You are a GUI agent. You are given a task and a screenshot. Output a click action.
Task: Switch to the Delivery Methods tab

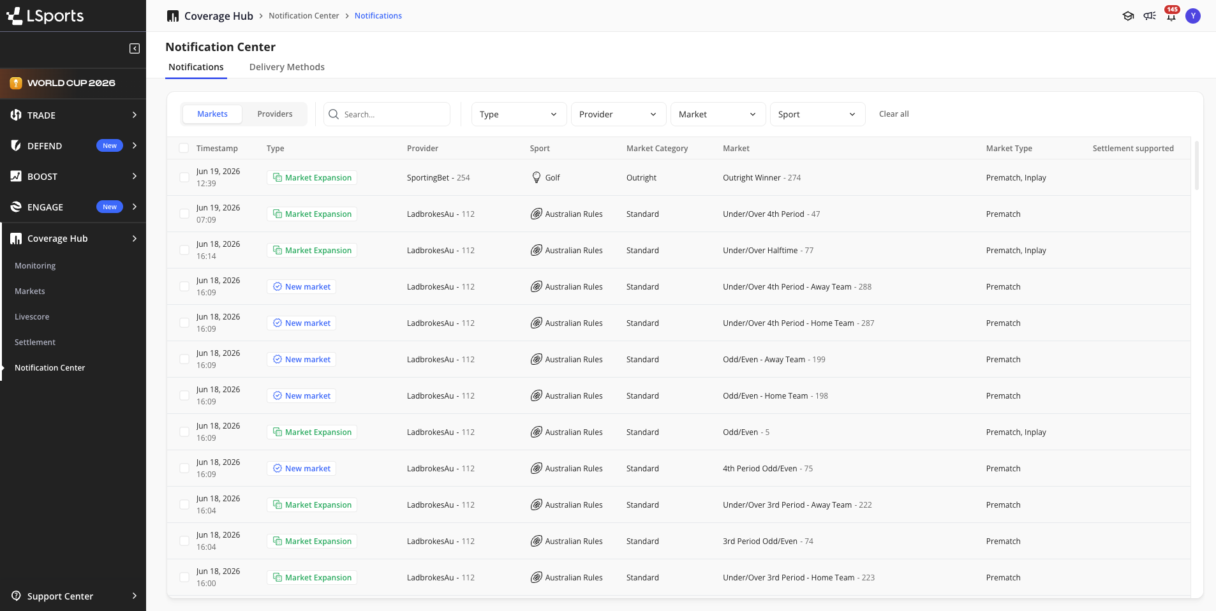click(x=287, y=67)
